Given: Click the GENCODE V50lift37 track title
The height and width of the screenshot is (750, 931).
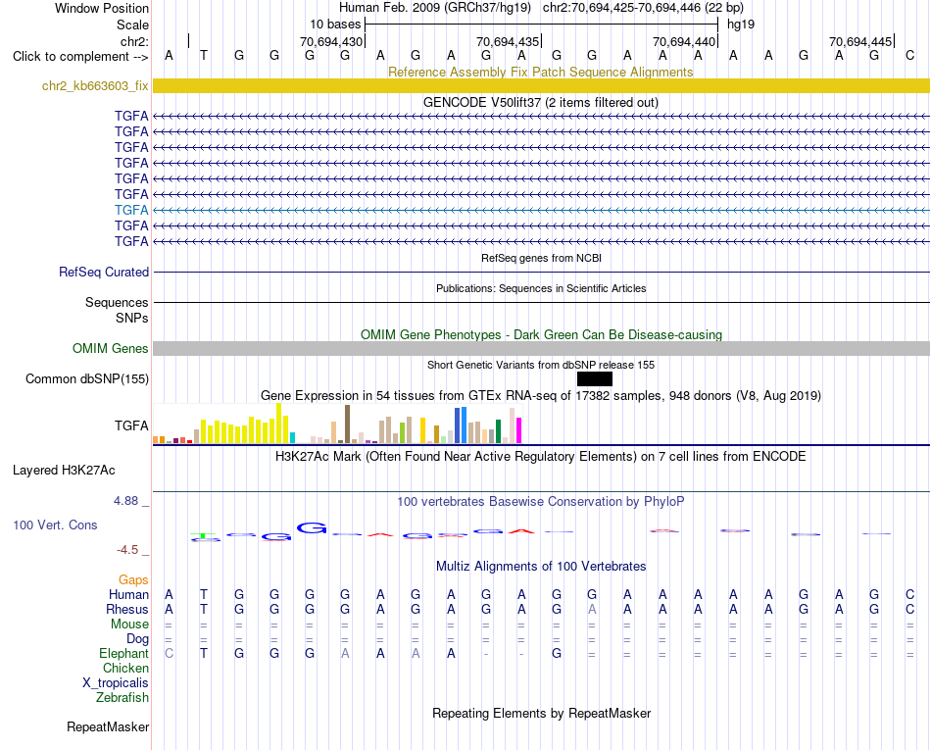Looking at the screenshot, I should point(541,102).
